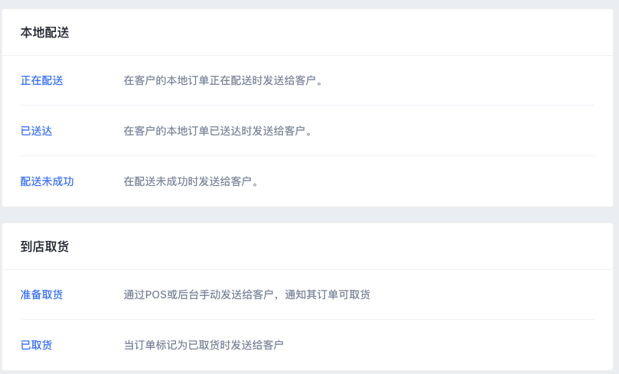This screenshot has height=374, width=619.
Task: Open the 已送达 notification link
Action: [36, 131]
